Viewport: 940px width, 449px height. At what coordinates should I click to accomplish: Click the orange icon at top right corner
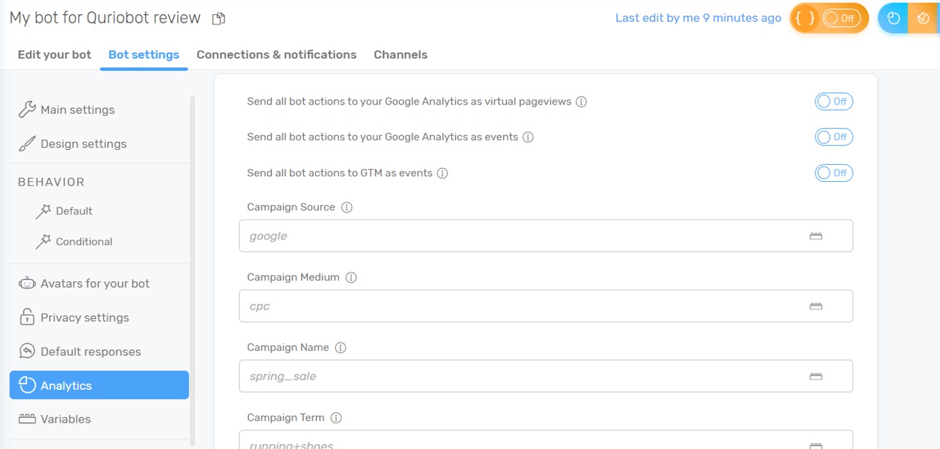[924, 18]
